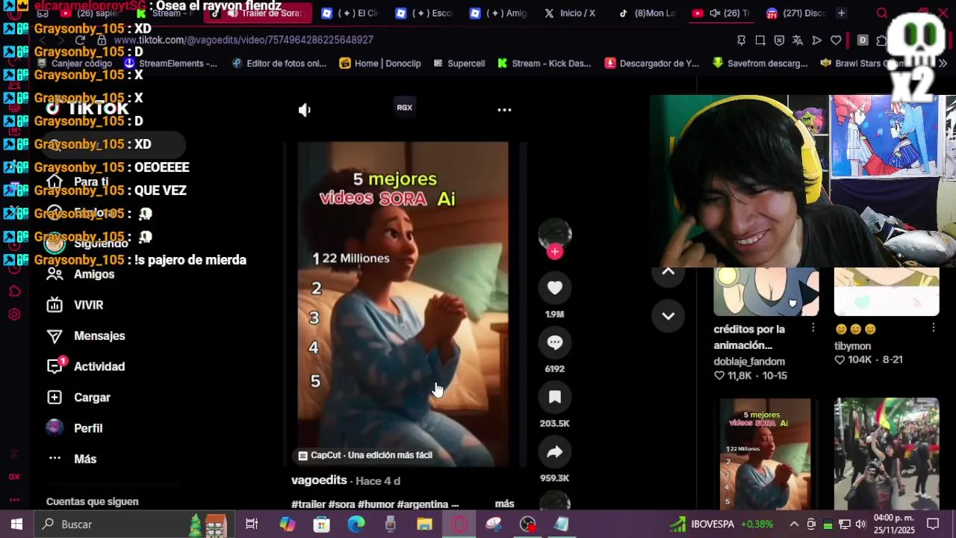Click the pin icon in address bar
This screenshot has width=956, height=538.
click(741, 40)
